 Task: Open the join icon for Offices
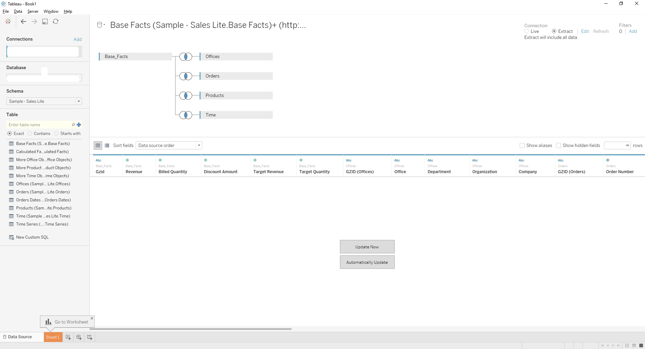pos(186,57)
